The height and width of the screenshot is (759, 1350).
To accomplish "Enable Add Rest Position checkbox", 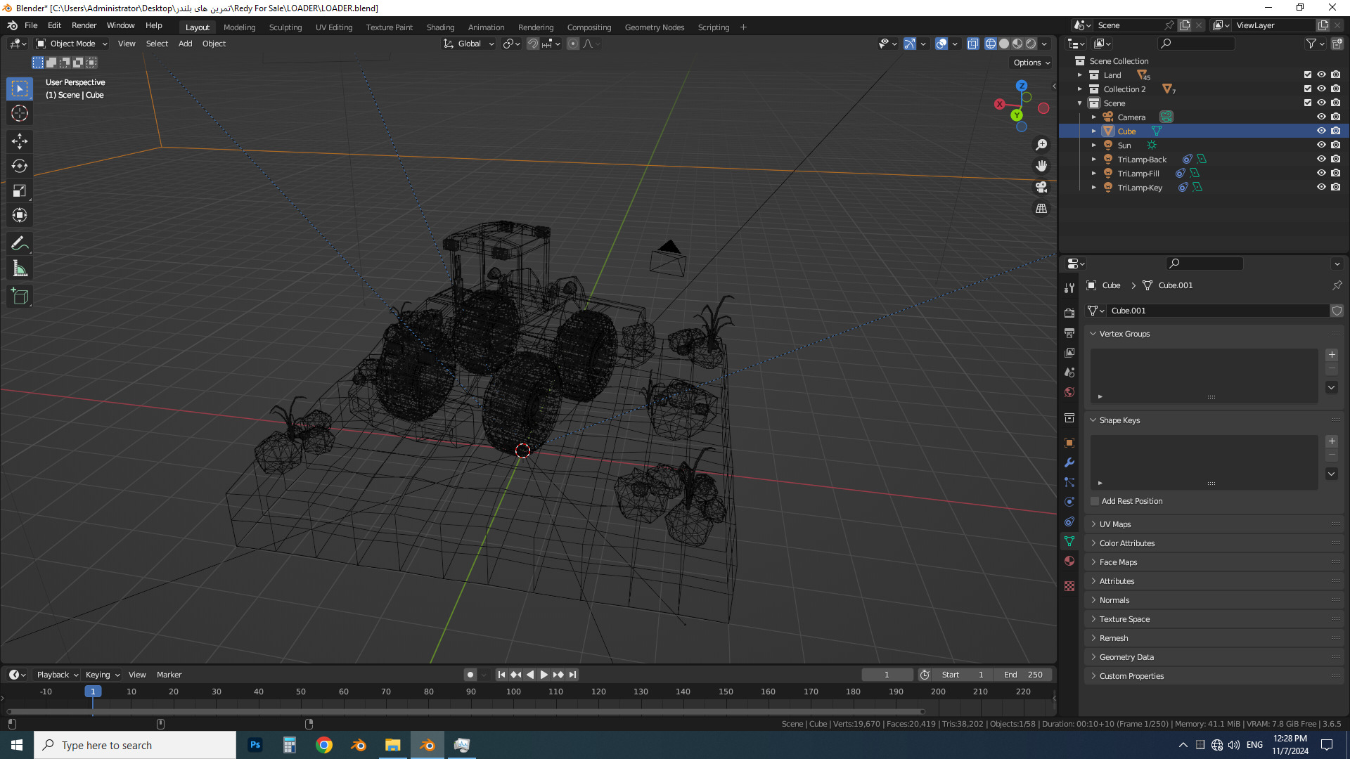I will (x=1095, y=501).
